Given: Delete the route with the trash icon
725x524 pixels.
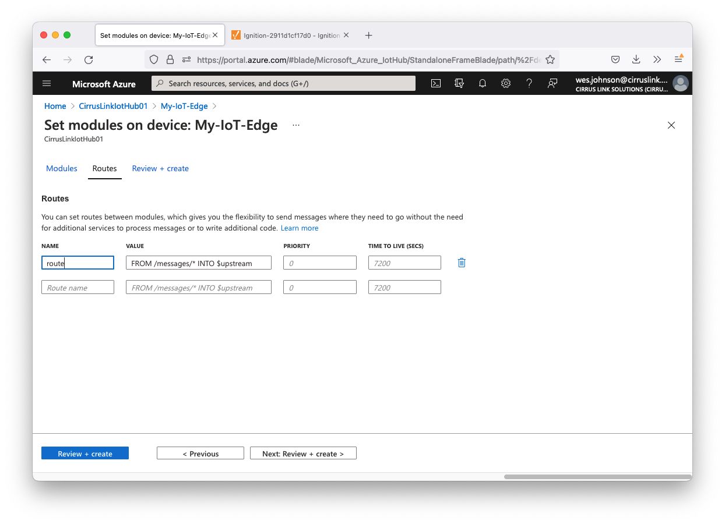Looking at the screenshot, I should (462, 263).
